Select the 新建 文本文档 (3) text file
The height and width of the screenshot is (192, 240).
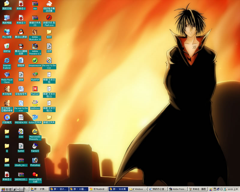tap(49, 106)
